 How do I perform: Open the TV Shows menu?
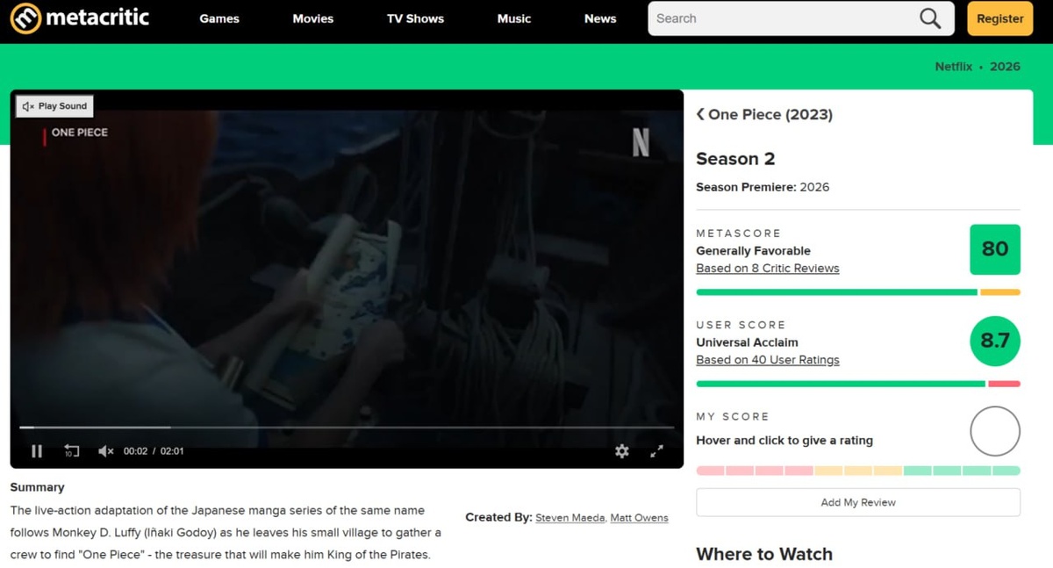[x=415, y=18]
